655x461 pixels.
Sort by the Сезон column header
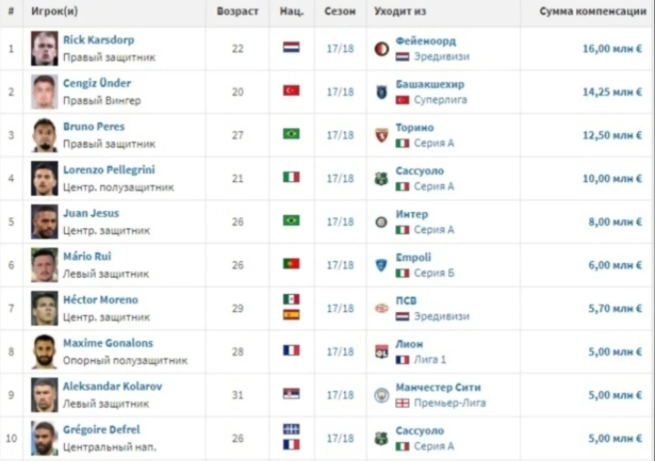(x=340, y=11)
